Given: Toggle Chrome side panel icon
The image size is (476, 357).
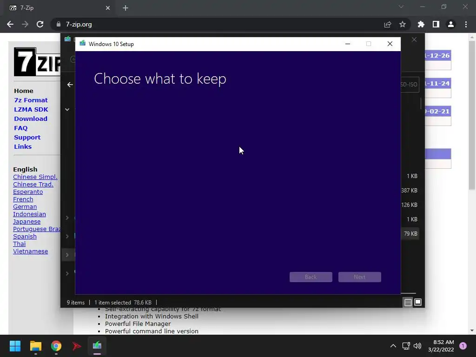Looking at the screenshot, I should pos(436,24).
